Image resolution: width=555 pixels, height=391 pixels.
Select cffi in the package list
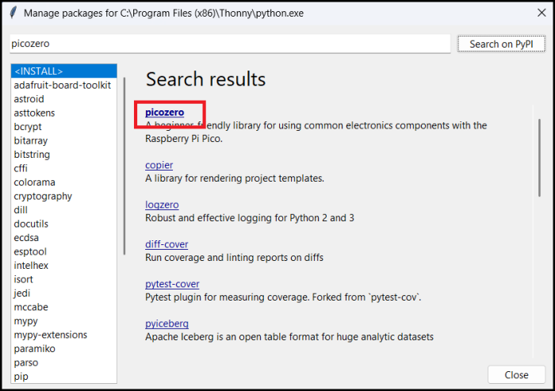click(x=64, y=168)
